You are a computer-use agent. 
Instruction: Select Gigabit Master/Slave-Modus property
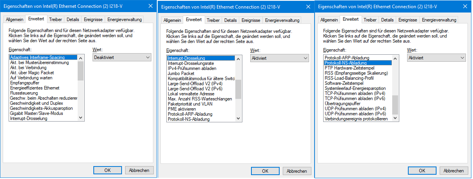click(36, 113)
